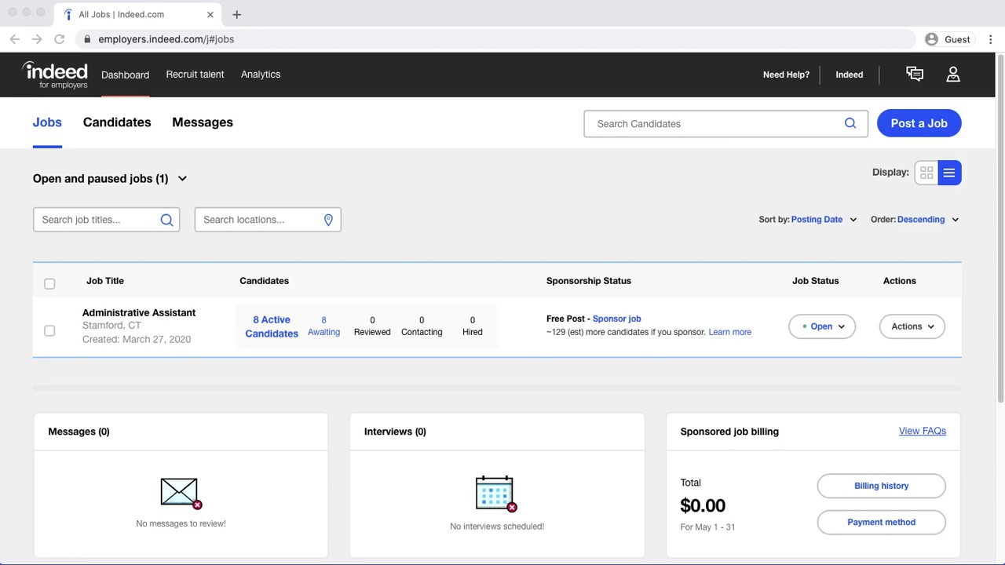This screenshot has width=1005, height=565.
Task: Open the account profile icon
Action: [x=953, y=74]
